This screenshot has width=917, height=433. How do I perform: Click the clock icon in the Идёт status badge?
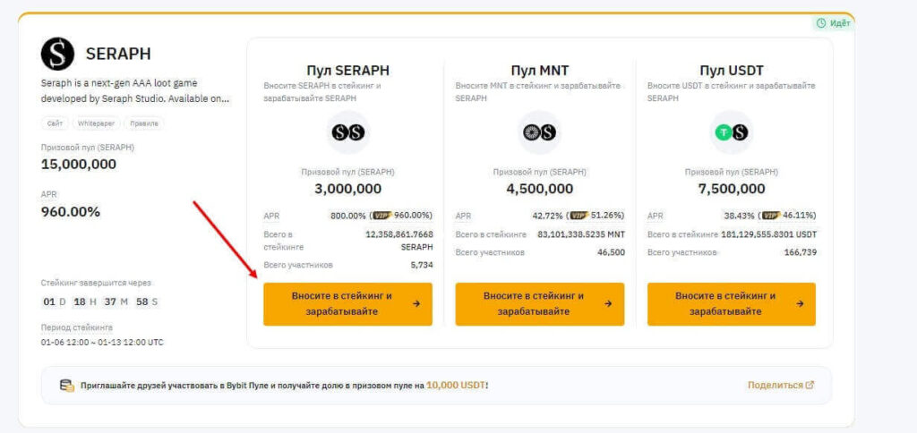coord(821,23)
